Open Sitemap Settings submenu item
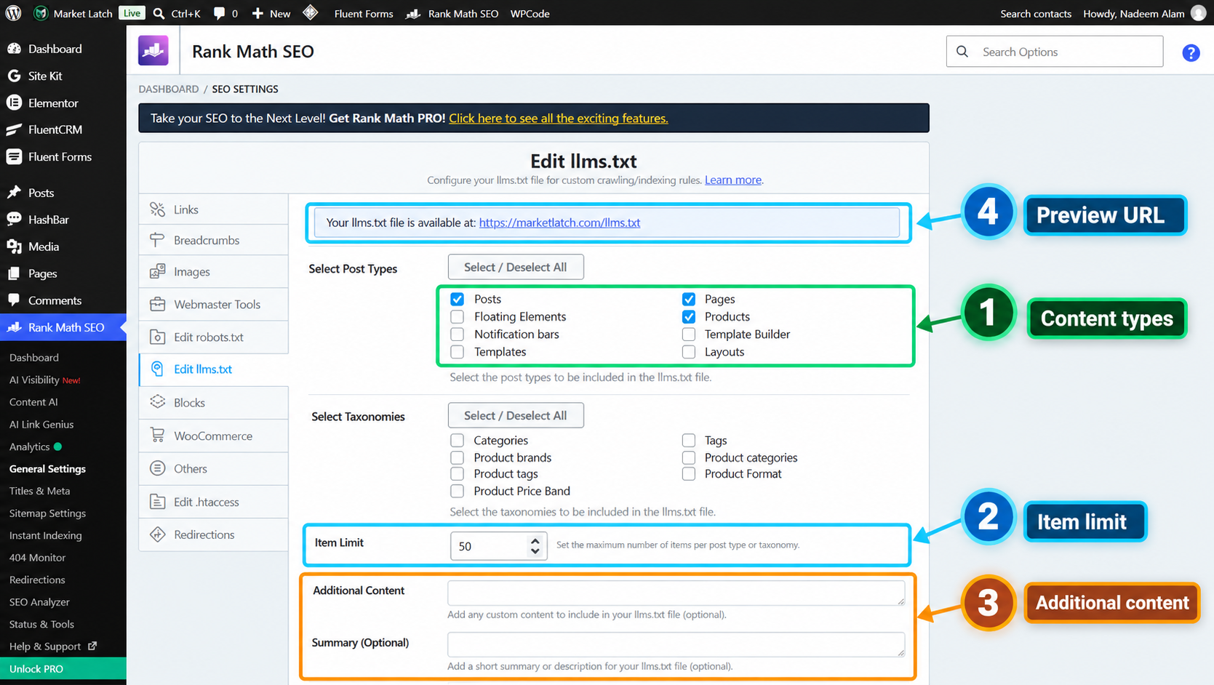 pos(47,513)
